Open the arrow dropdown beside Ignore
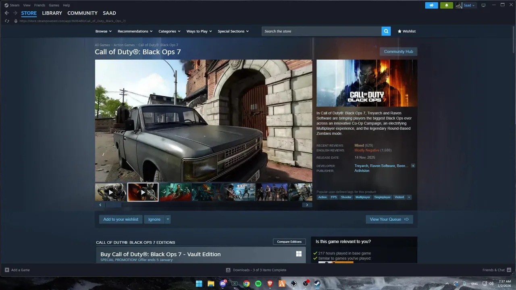Screen dimensions: 516x290 168,220
